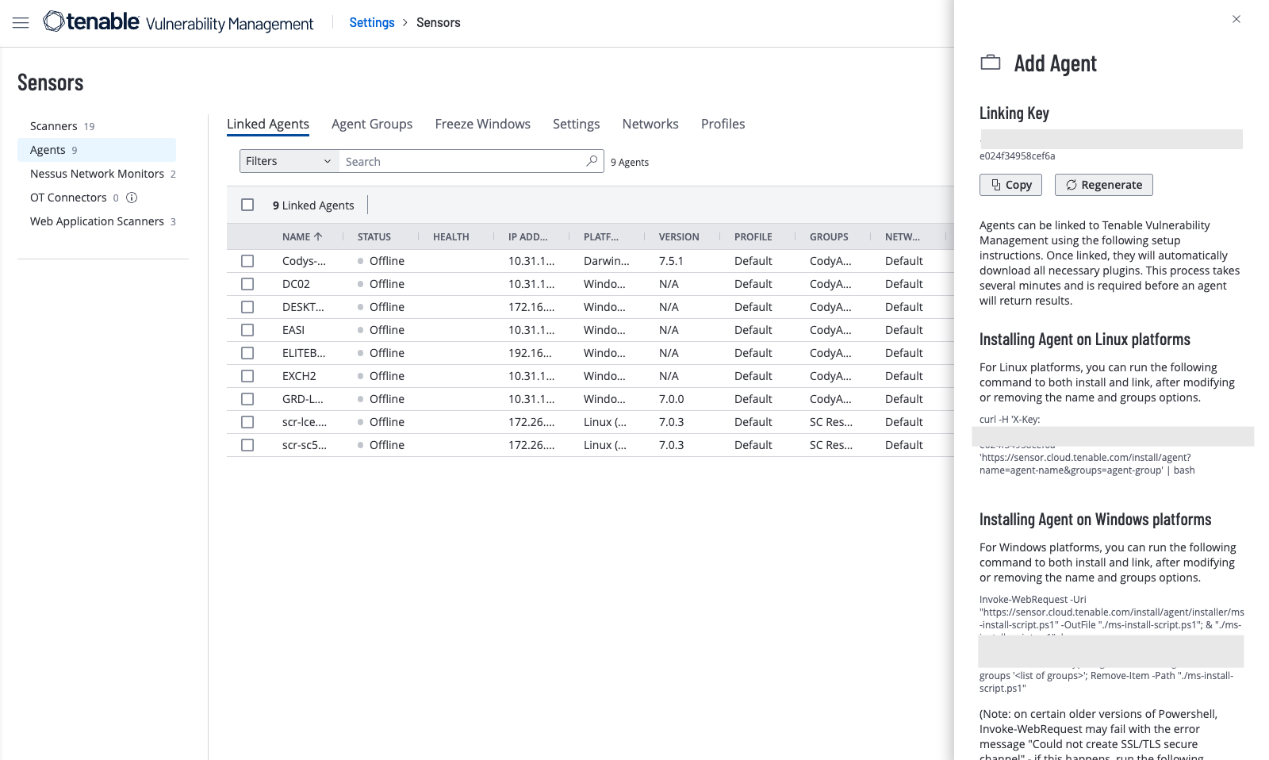The image size is (1269, 760).
Task: Click the agent Search input field
Action: pyautogui.click(x=463, y=161)
